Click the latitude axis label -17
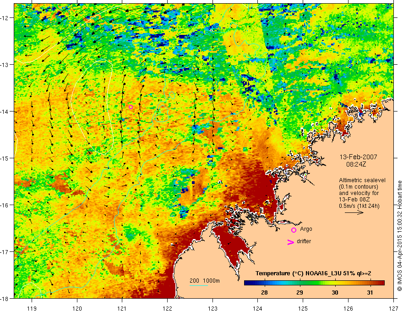403x312 pixels. [x=5, y=252]
